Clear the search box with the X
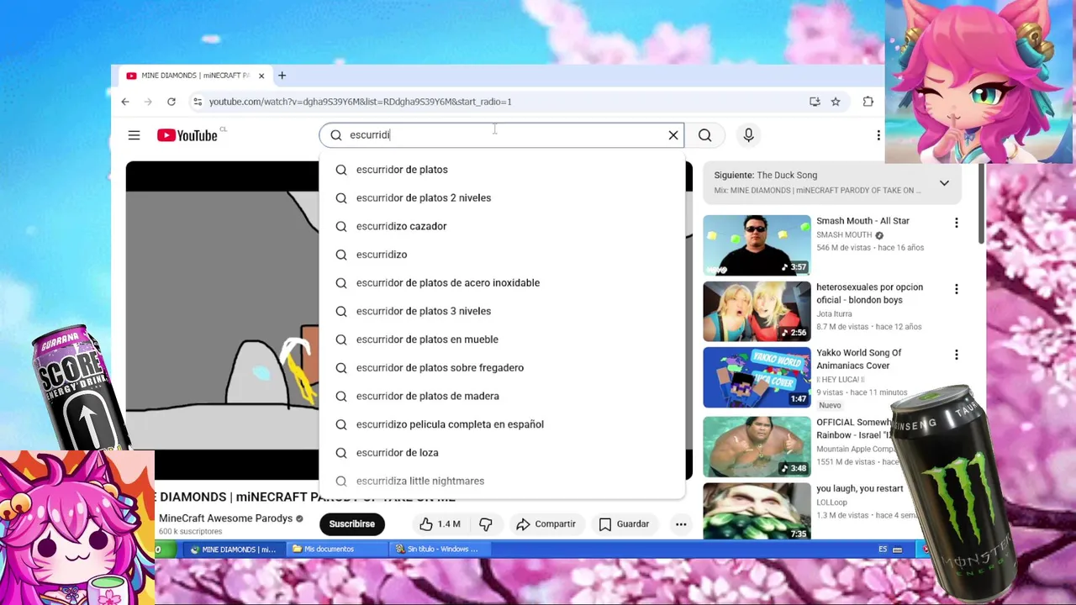The width and height of the screenshot is (1076, 605). tap(673, 135)
